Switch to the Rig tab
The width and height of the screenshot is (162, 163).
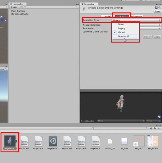[122, 17]
